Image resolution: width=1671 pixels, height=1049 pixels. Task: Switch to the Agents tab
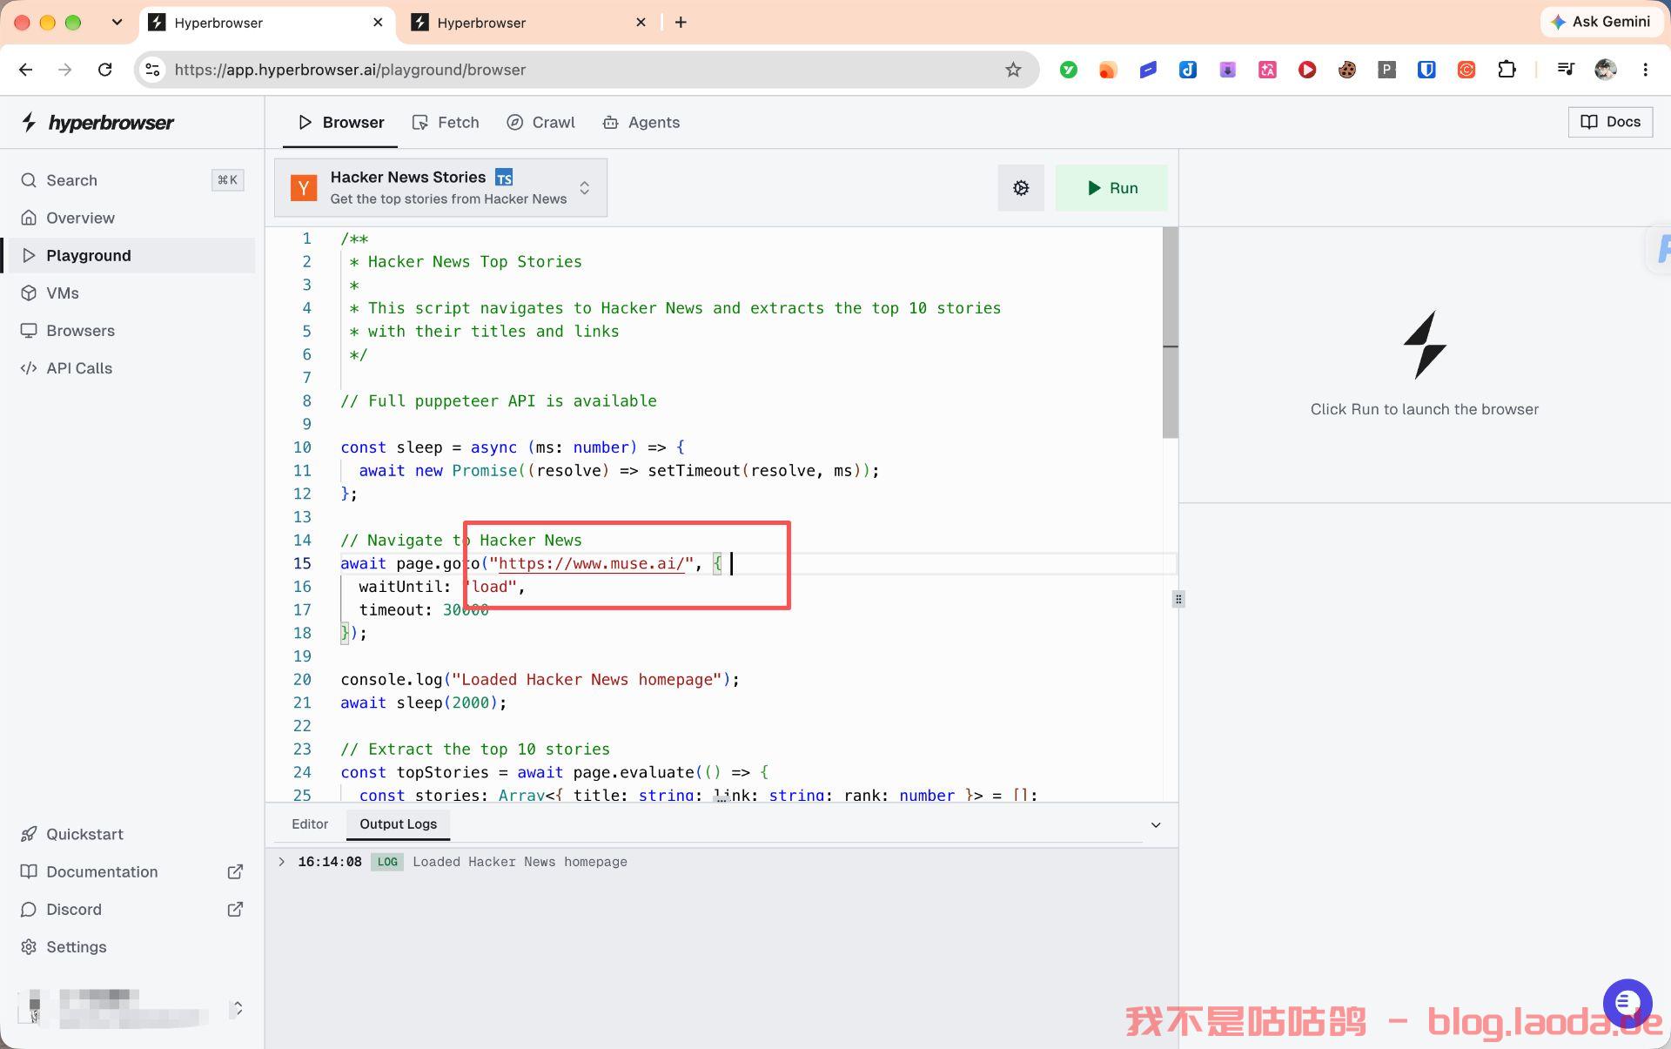coord(641,123)
